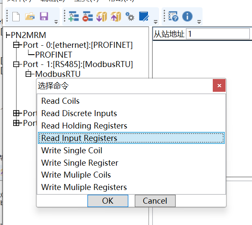Collapse the Port - 1 RS485 ModbusRTU node
Image resolution: width=252 pixels, height=225 pixels.
16,64
